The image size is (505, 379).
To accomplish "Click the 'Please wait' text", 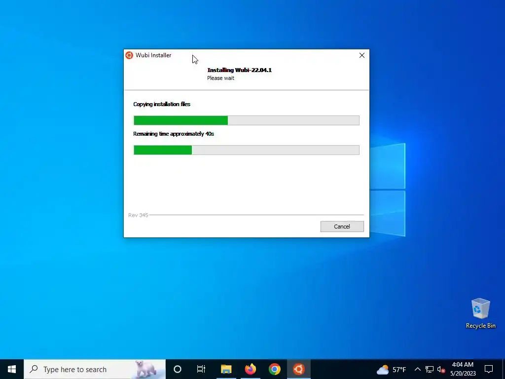I will point(220,78).
